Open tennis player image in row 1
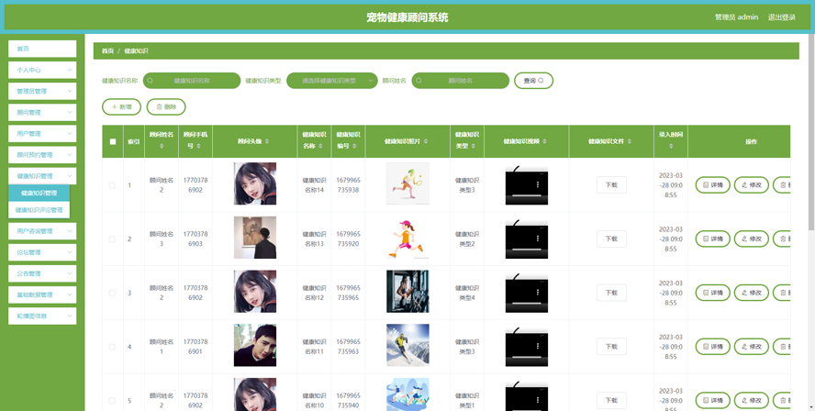 coord(407,183)
